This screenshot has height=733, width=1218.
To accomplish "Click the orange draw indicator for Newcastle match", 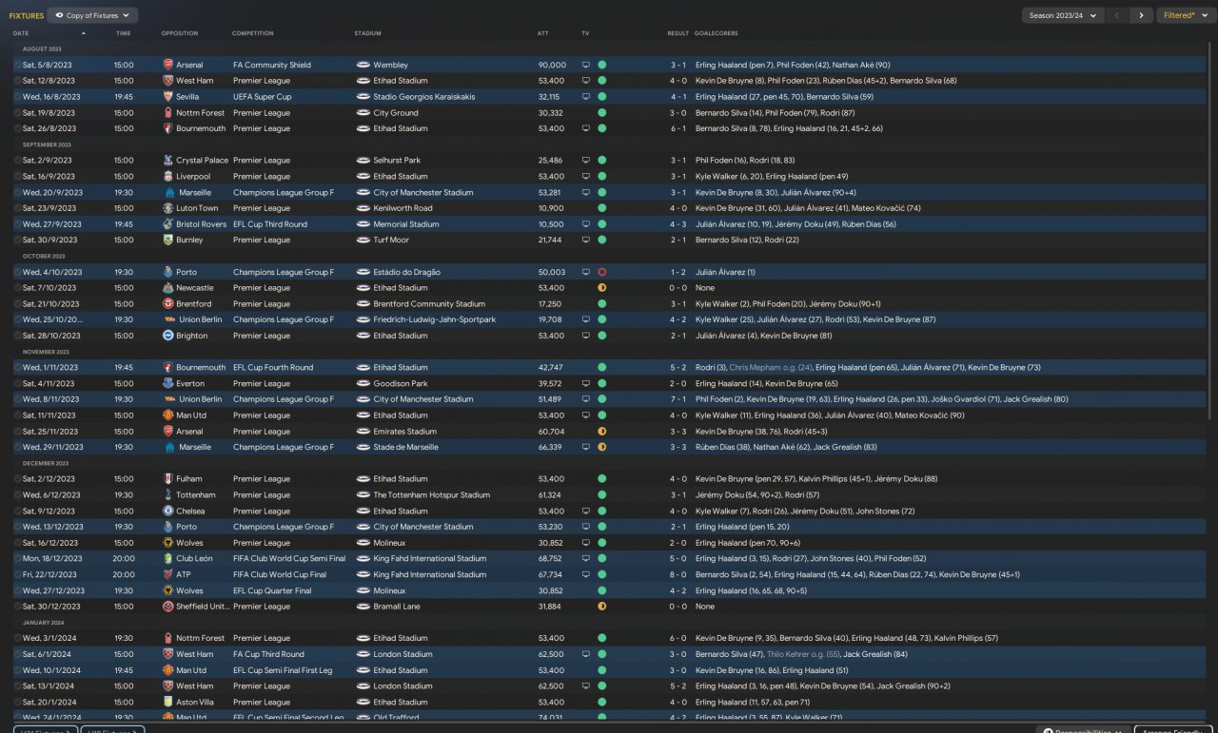I will 601,288.
